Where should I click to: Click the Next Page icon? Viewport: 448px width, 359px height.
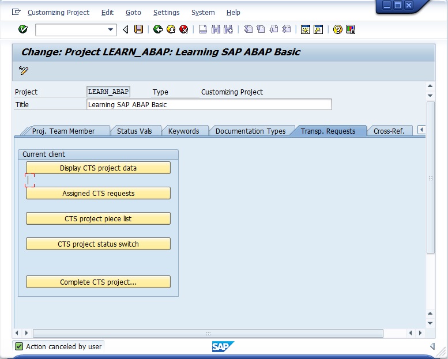click(274, 29)
